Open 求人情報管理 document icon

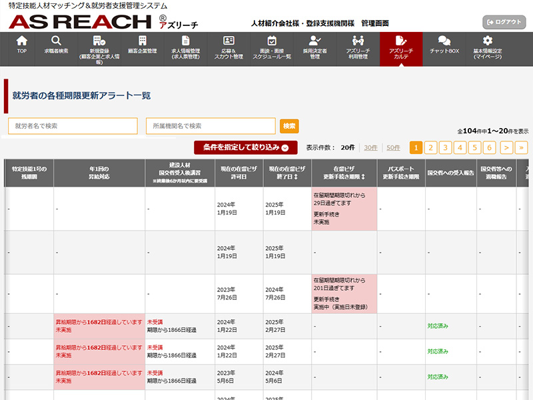coord(186,41)
